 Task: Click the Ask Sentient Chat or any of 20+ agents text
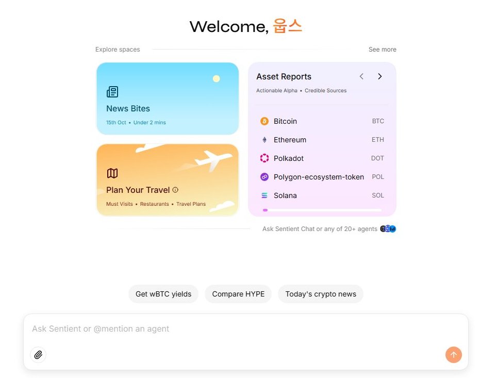pos(320,228)
